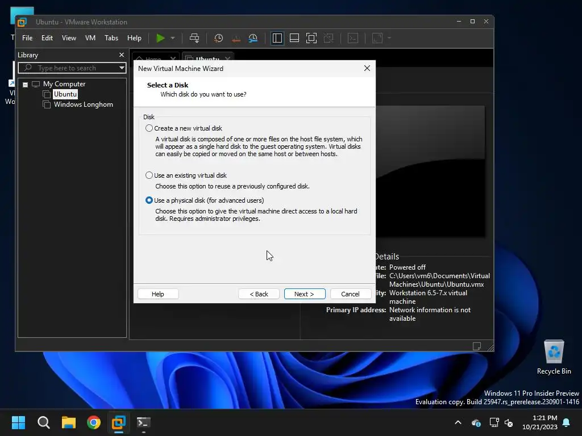Select Use an existing virtual disk option
This screenshot has width=582, height=436.
point(149,175)
